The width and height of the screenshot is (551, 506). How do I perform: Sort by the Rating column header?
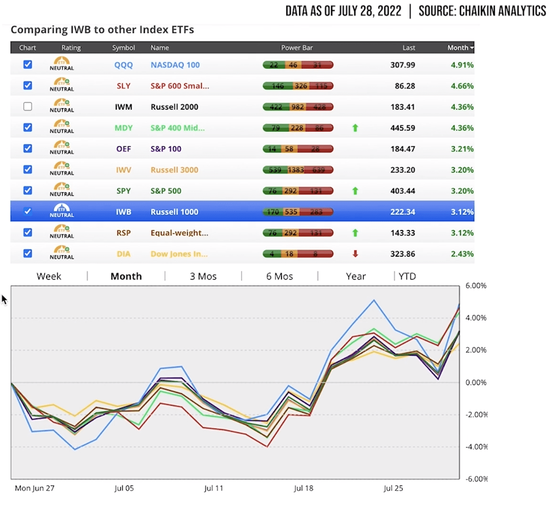coord(71,48)
